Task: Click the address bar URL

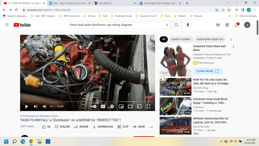Action: click(x=49, y=10)
